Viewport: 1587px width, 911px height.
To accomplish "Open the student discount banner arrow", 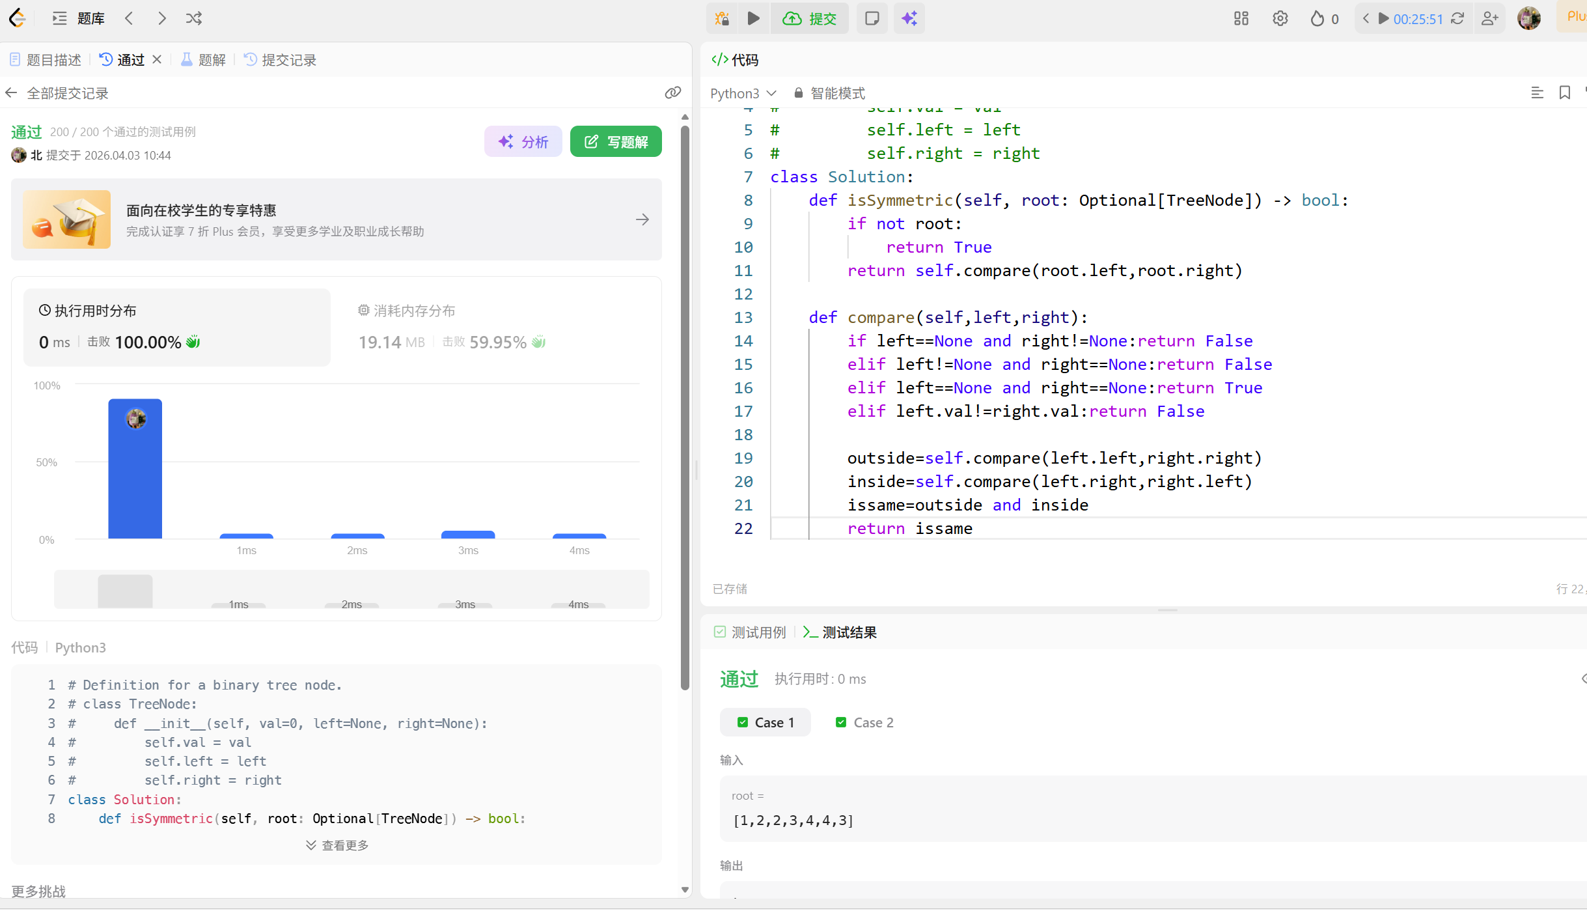I will 642,219.
